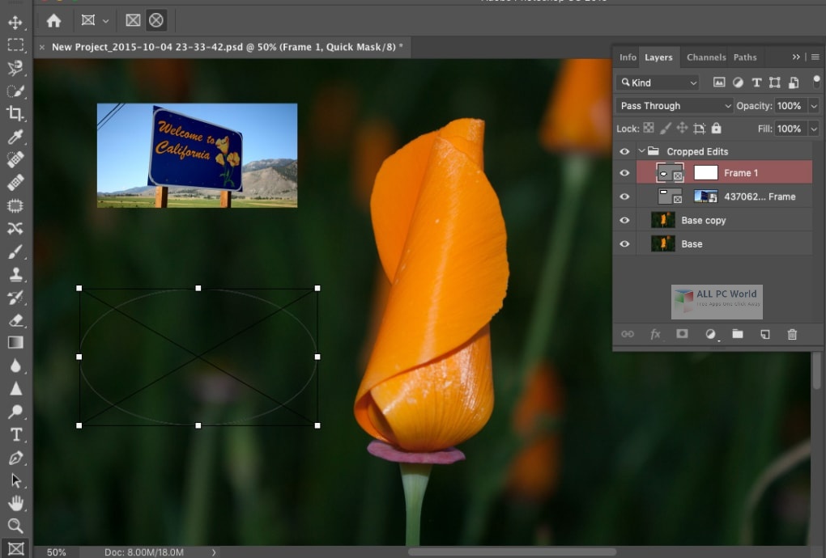Select the Brush tool
Image resolution: width=826 pixels, height=558 pixels.
[15, 252]
